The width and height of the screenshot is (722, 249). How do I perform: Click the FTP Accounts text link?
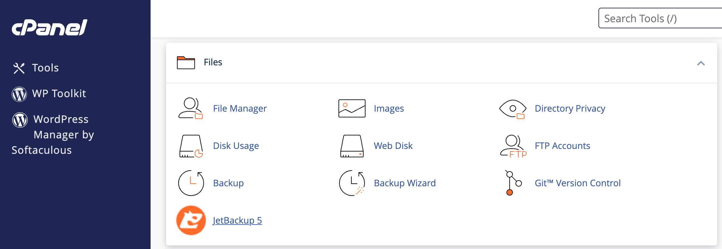coord(562,146)
